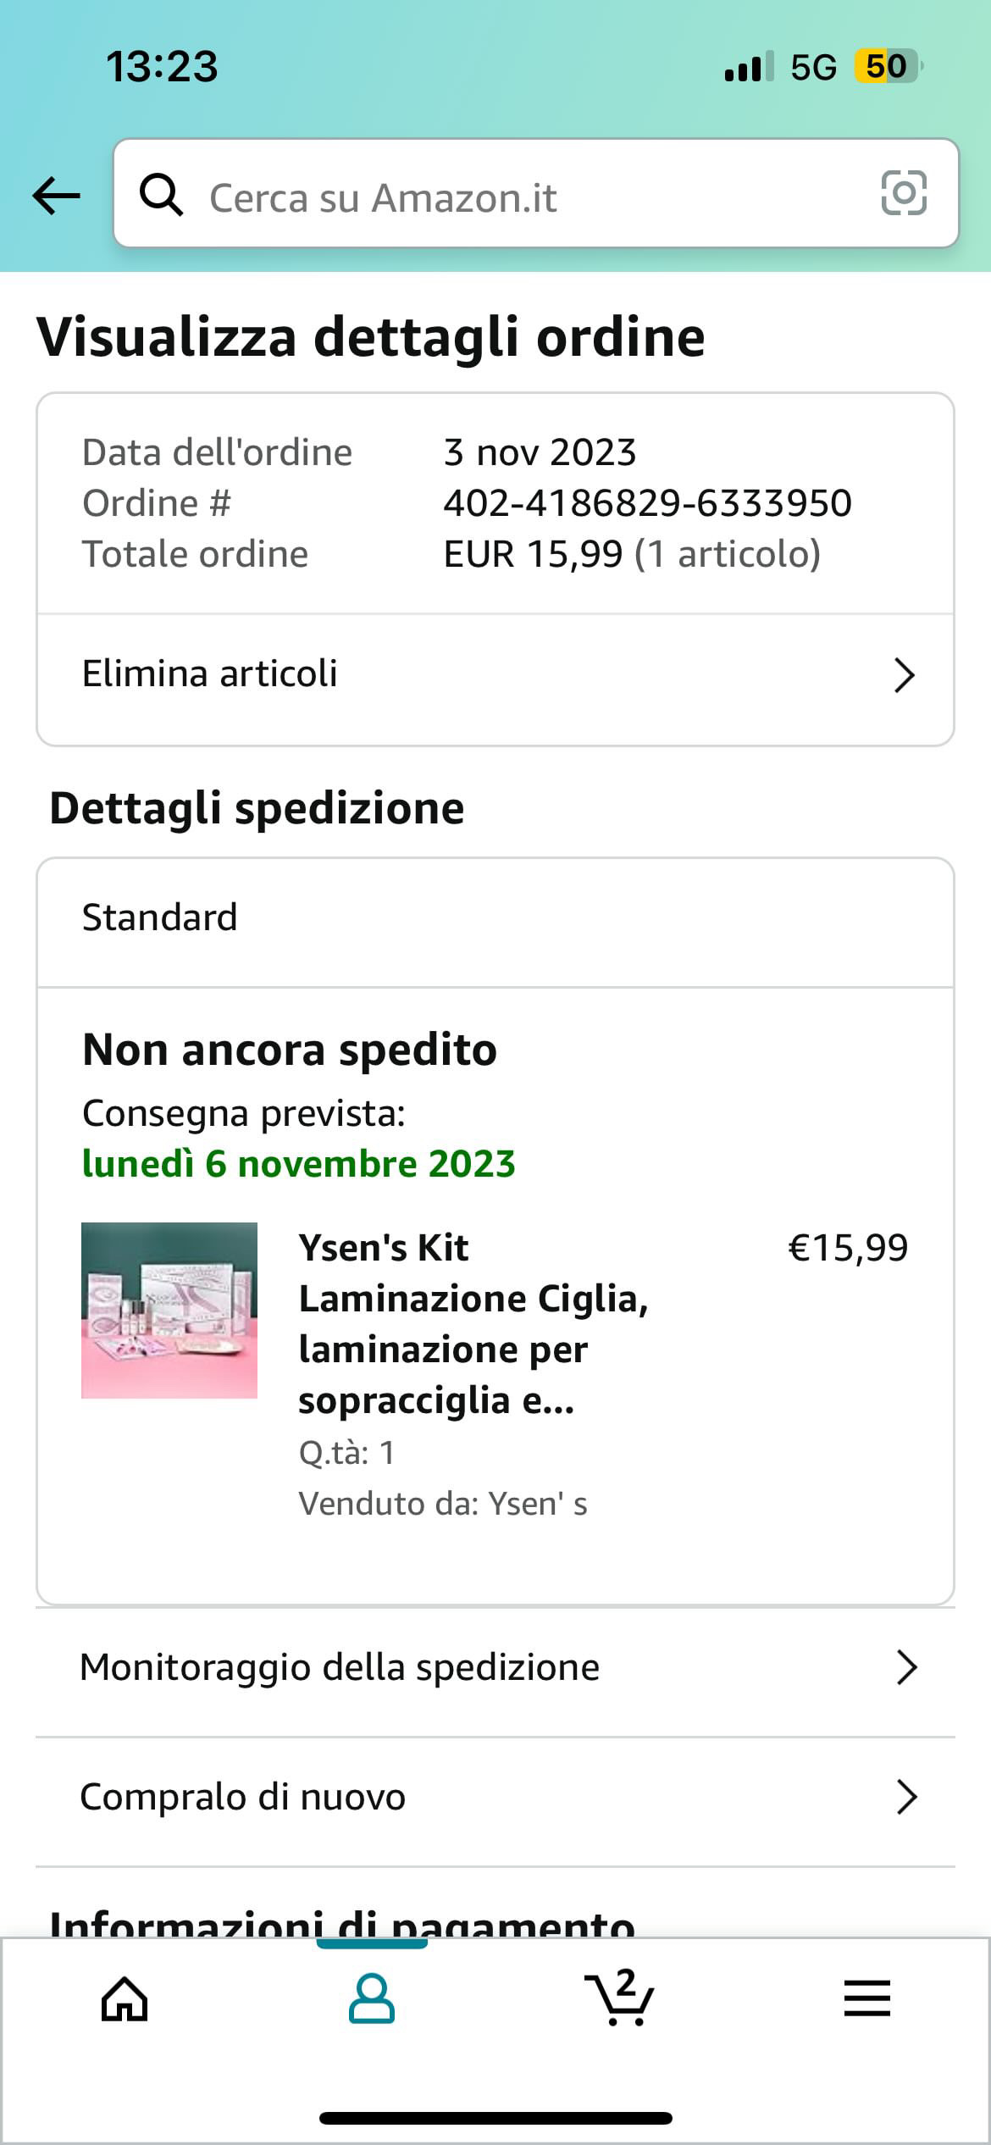
Task: Open the account profile tab icon
Action: tap(371, 1999)
